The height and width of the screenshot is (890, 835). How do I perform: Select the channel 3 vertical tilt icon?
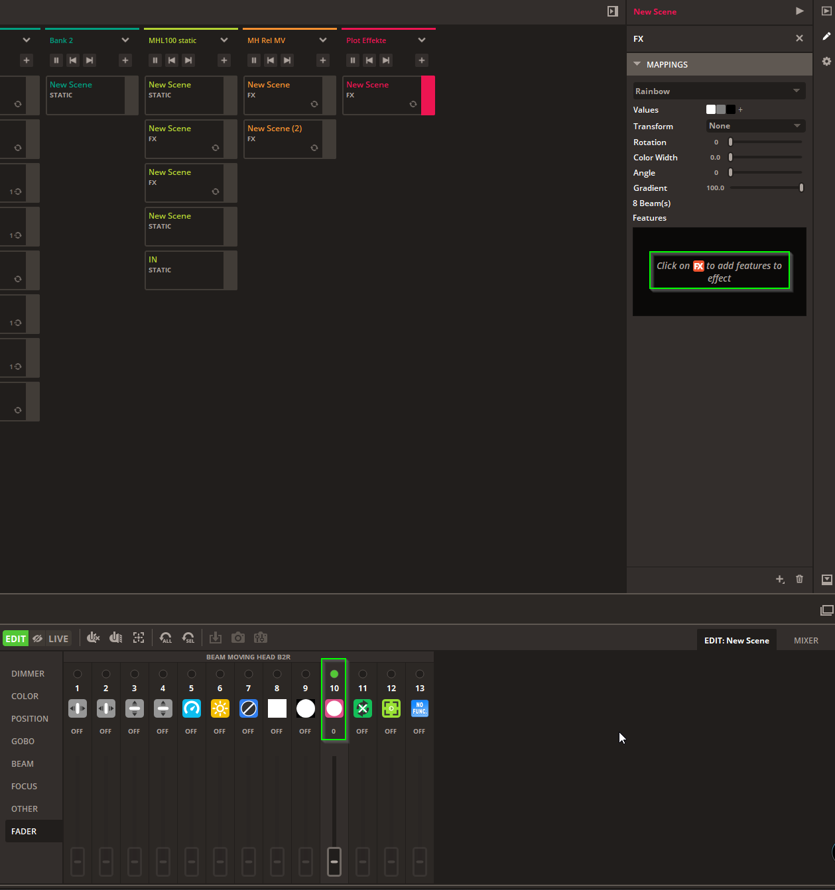click(135, 708)
